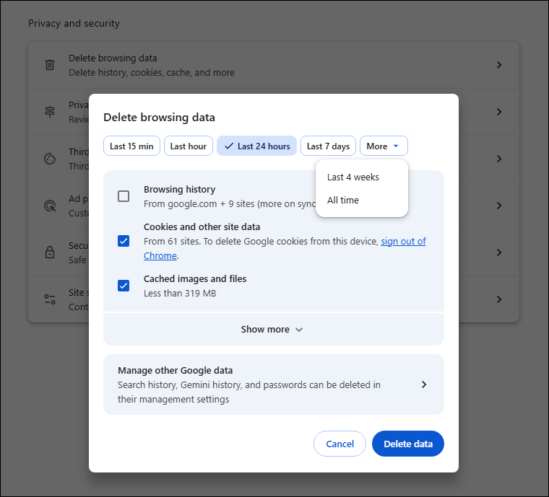Screen dimensions: 549x497
Task: Check the Browsing history checkbox
Action: point(124,196)
